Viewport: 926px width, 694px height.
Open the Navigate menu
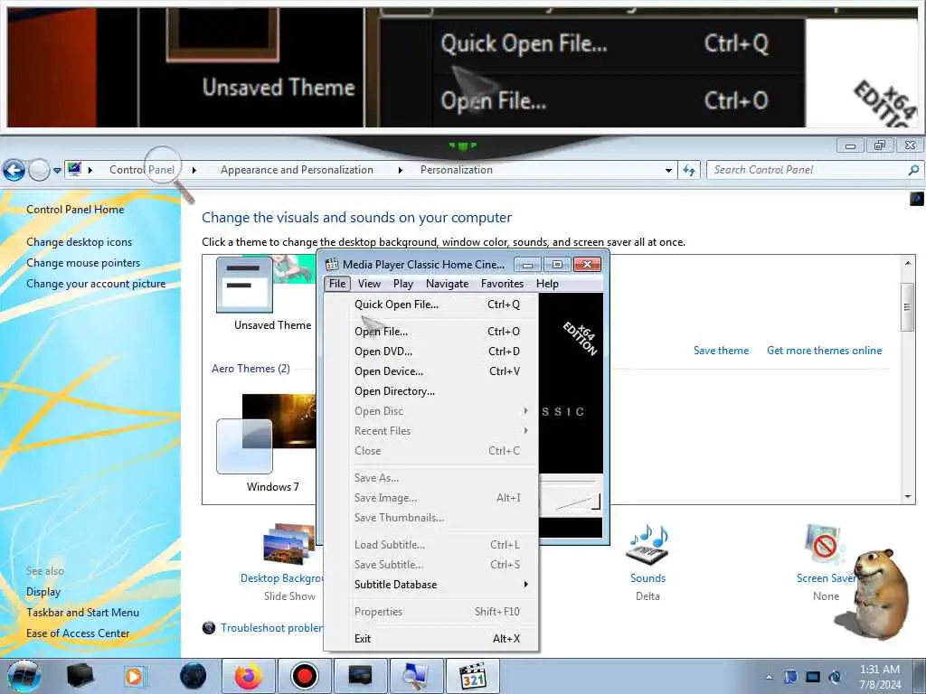coord(447,284)
